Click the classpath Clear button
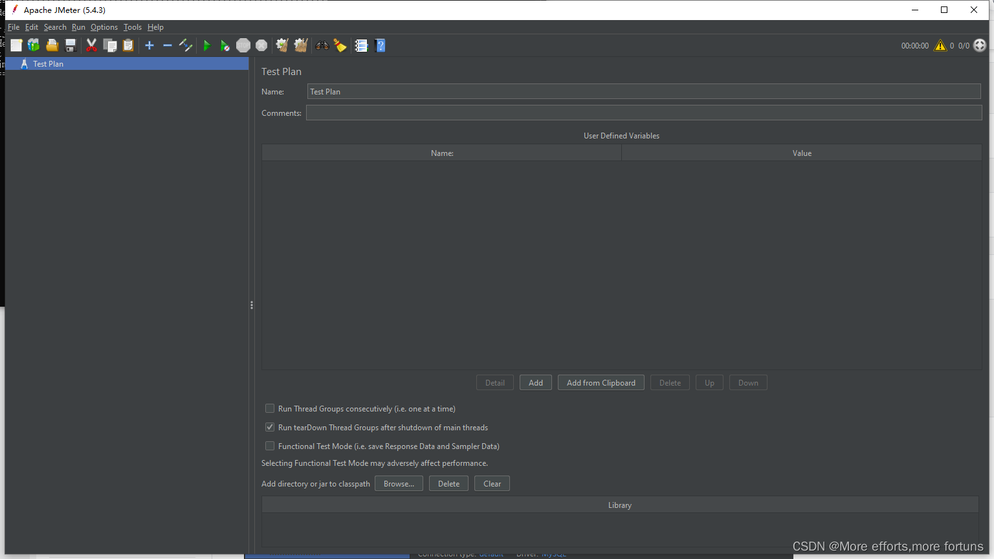This screenshot has height=559, width=994. click(492, 483)
